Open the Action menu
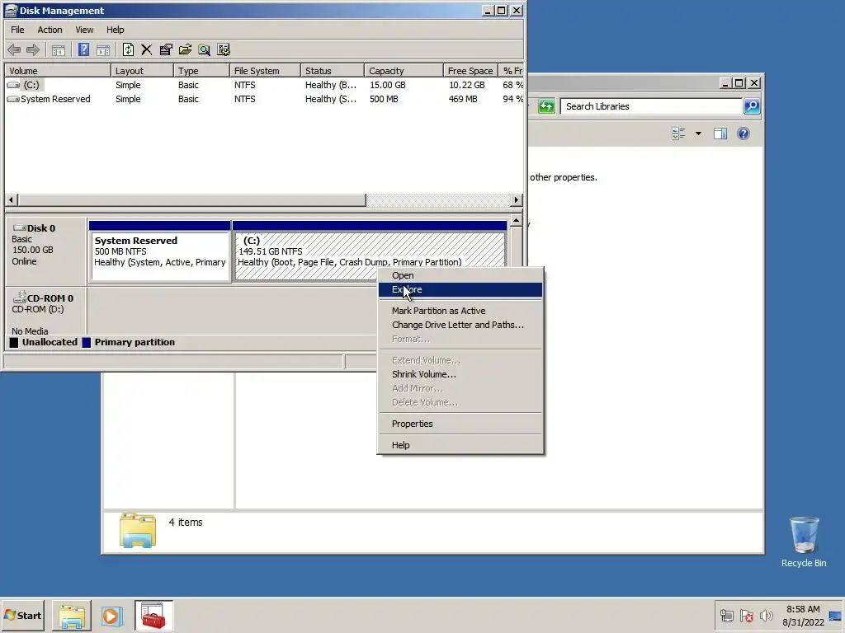This screenshot has width=845, height=633. tap(50, 30)
